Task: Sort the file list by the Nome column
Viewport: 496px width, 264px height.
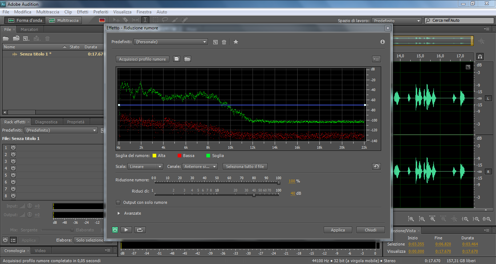Action: (35, 47)
